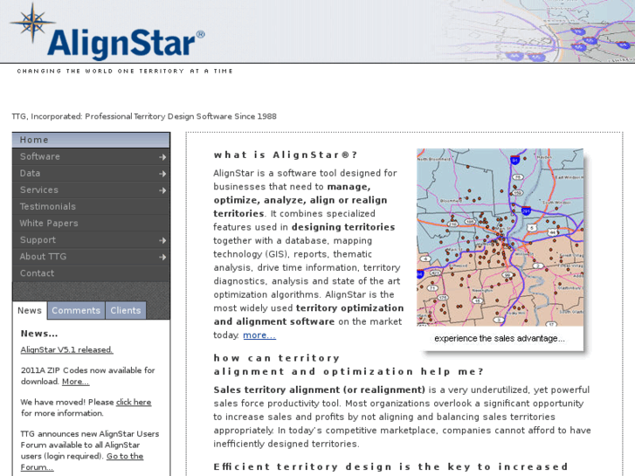Viewport: 635px width, 476px height.
Task: Open the AlignStar V5.1 released link
Action: point(66,350)
